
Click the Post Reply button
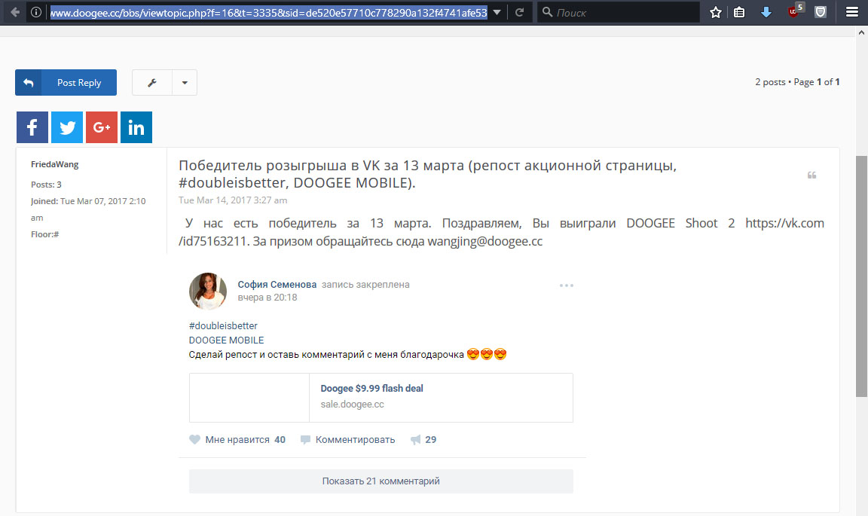pyautogui.click(x=66, y=83)
